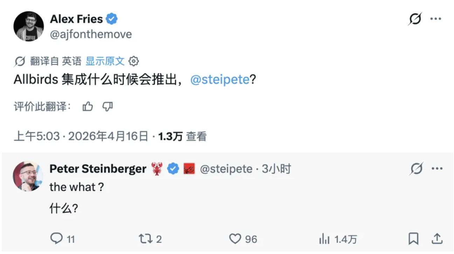The height and width of the screenshot is (254, 454).
Task: Rate the translation with thumbs down
Action: point(108,107)
